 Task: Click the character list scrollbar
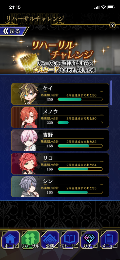pos(111,93)
